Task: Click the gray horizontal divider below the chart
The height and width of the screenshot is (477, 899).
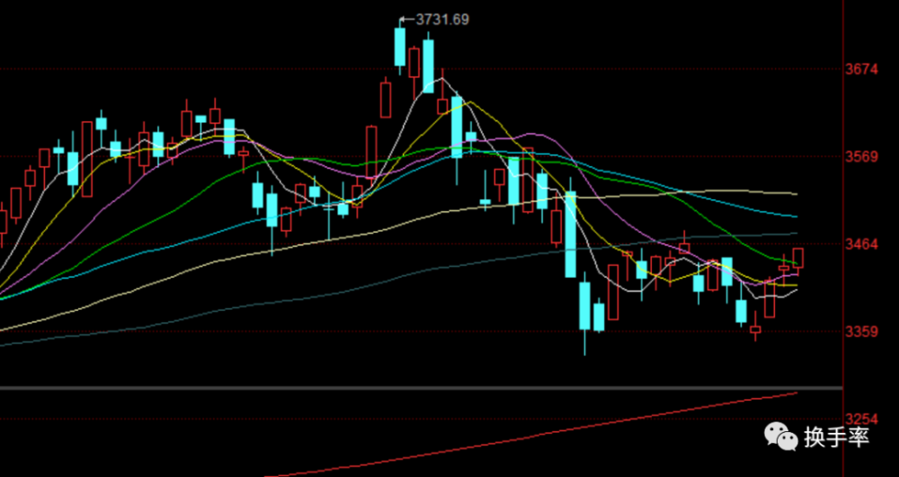Action: coord(421,388)
